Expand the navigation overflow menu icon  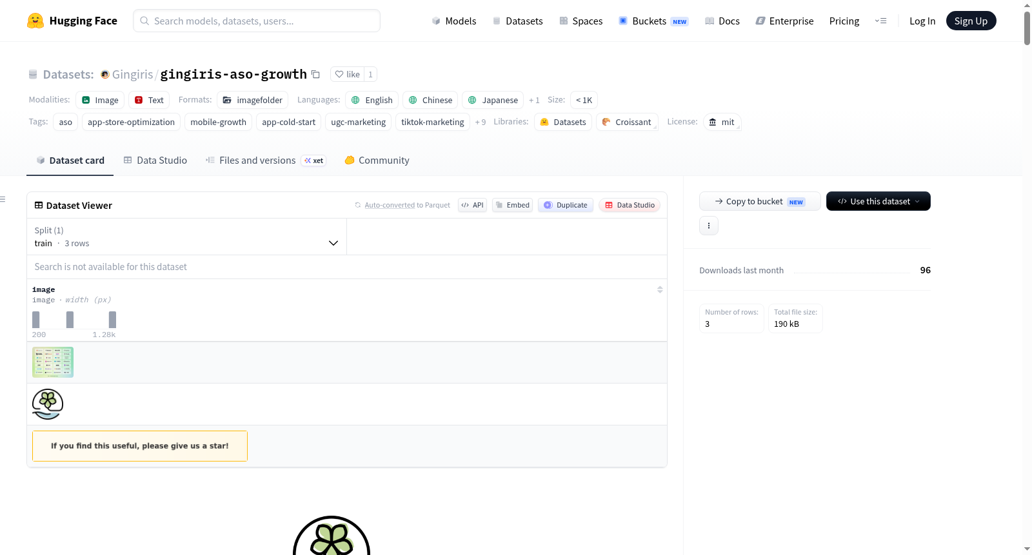(x=880, y=21)
